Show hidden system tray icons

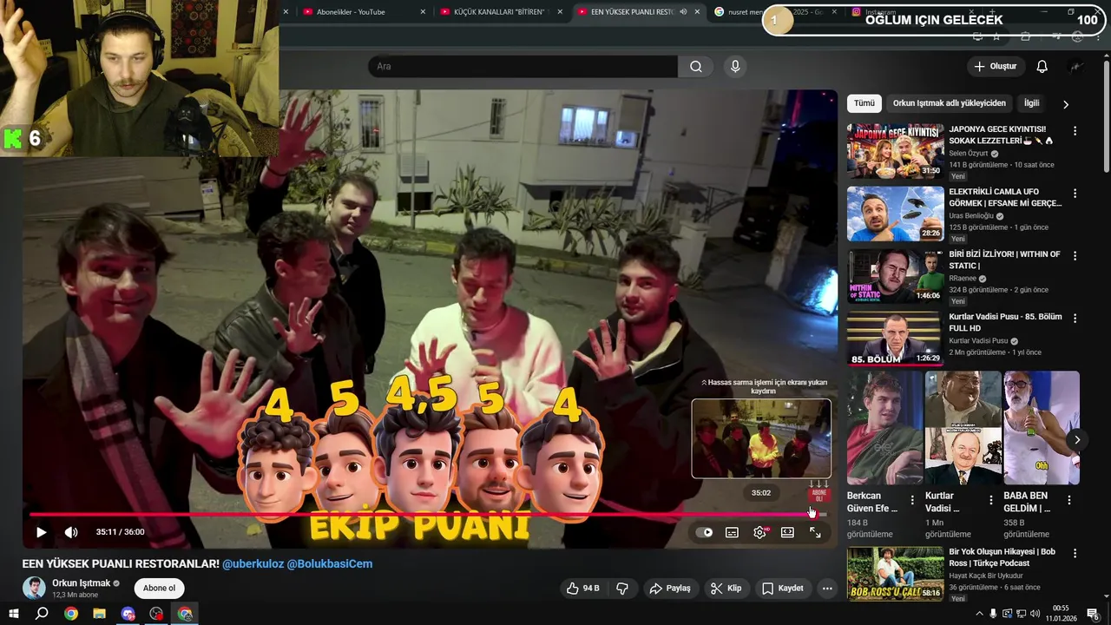point(980,614)
